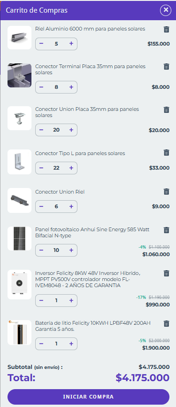Viewport: 176px width, 407px height.
Task: Decrease Conector Tipo L quantity
Action: 41,168
